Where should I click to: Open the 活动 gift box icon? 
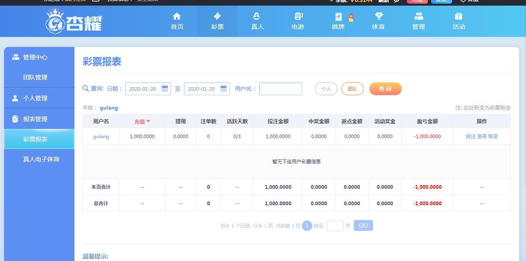point(458,16)
